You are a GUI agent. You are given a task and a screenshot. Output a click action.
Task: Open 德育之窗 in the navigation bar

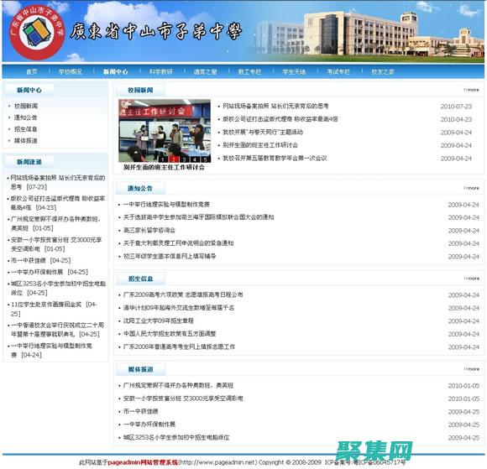205,71
